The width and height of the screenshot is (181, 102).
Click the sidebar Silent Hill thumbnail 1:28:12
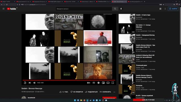tap(127, 59)
